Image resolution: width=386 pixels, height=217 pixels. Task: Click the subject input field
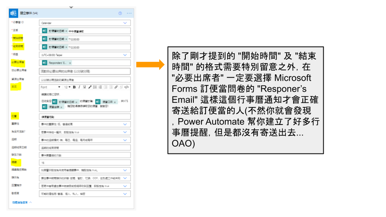pos(85,31)
